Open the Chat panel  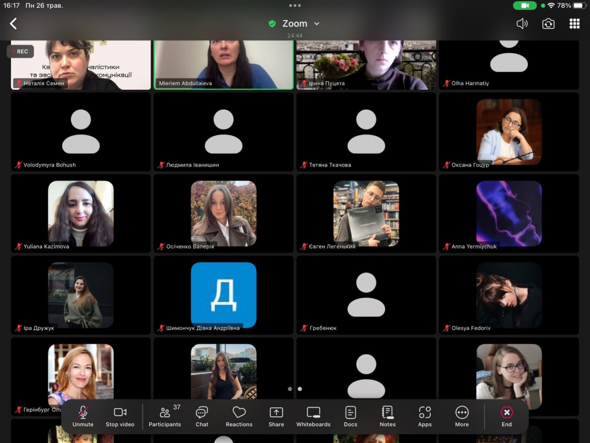coord(202,416)
